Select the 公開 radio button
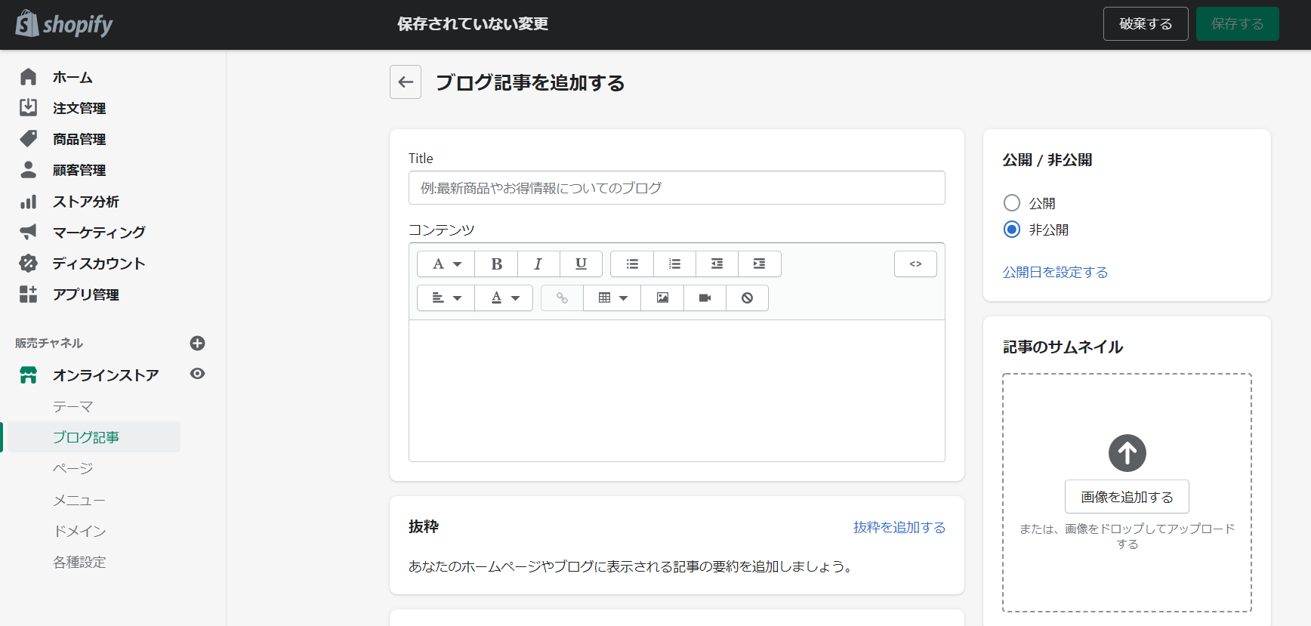This screenshot has width=1311, height=626. pyautogui.click(x=1012, y=203)
